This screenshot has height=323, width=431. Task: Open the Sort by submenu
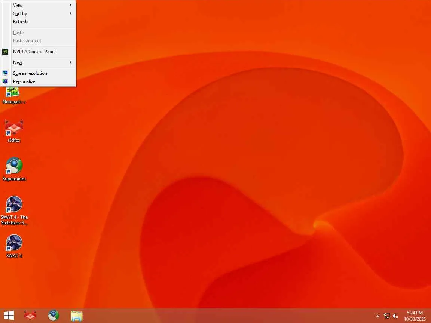point(38,13)
